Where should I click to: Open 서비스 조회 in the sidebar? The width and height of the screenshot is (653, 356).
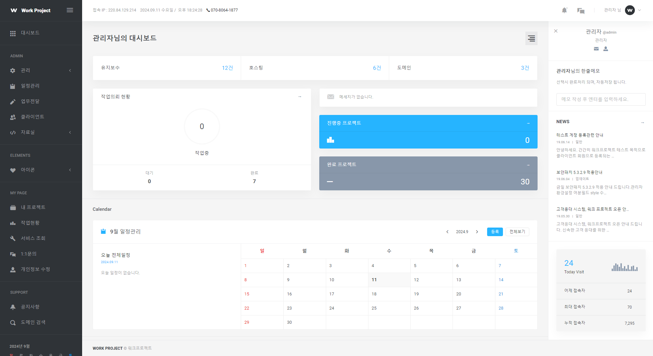click(x=33, y=238)
